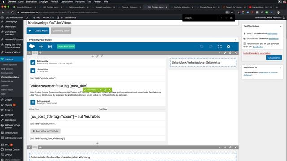
Task: Remove the Textblock with green X icon
Action: (x=109, y=89)
